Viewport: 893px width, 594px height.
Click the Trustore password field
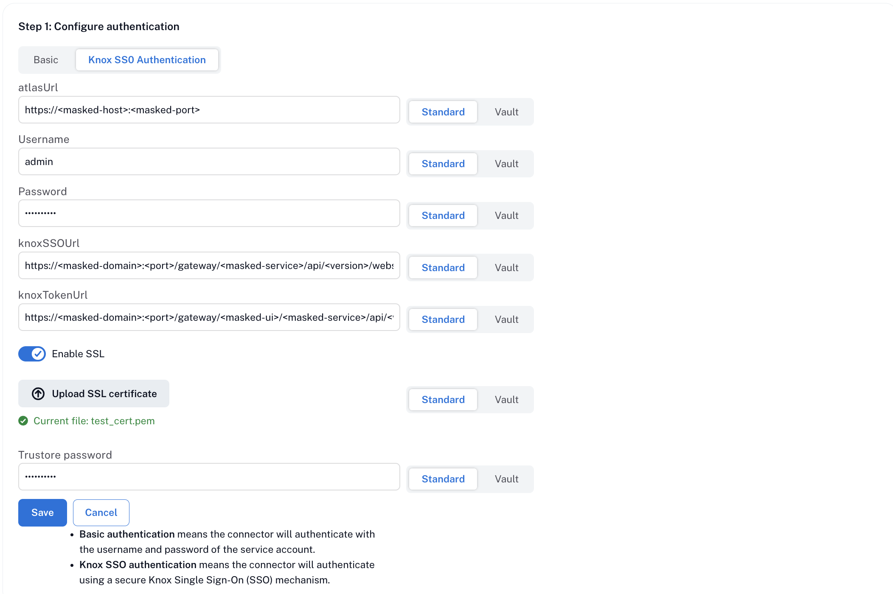(209, 477)
